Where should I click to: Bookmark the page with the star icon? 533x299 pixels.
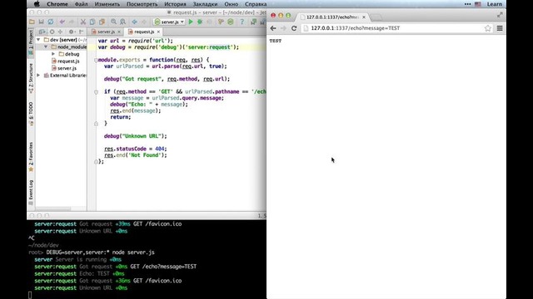488,28
